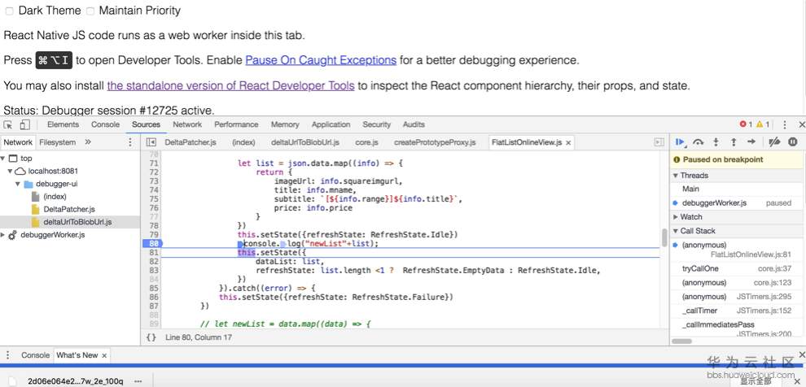Viewport: 806px width, 387px height.
Task: Open the Memory tab
Action: [285, 124]
